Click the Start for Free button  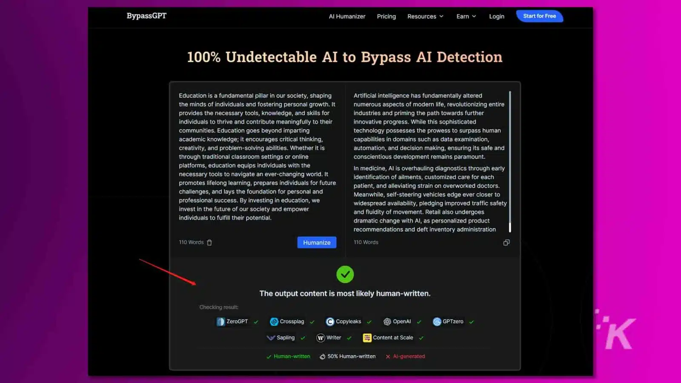(539, 16)
